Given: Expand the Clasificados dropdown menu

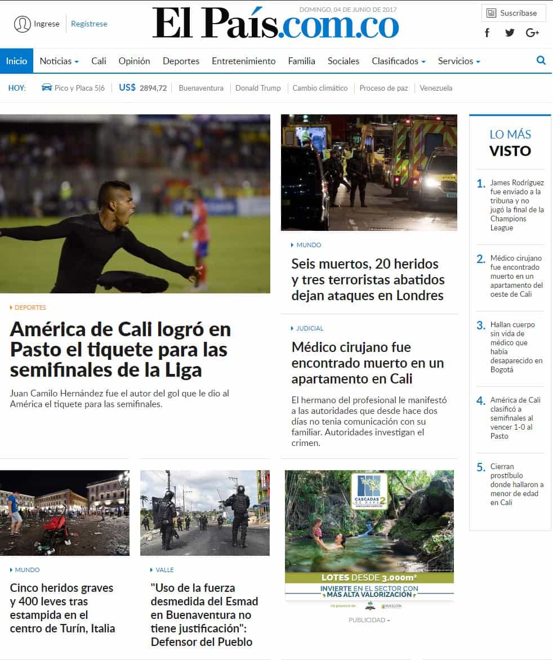Looking at the screenshot, I should click(x=399, y=61).
